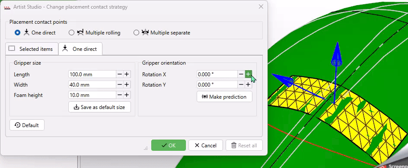Confirm with the green OK button
The image size is (408, 168).
[x=169, y=146]
